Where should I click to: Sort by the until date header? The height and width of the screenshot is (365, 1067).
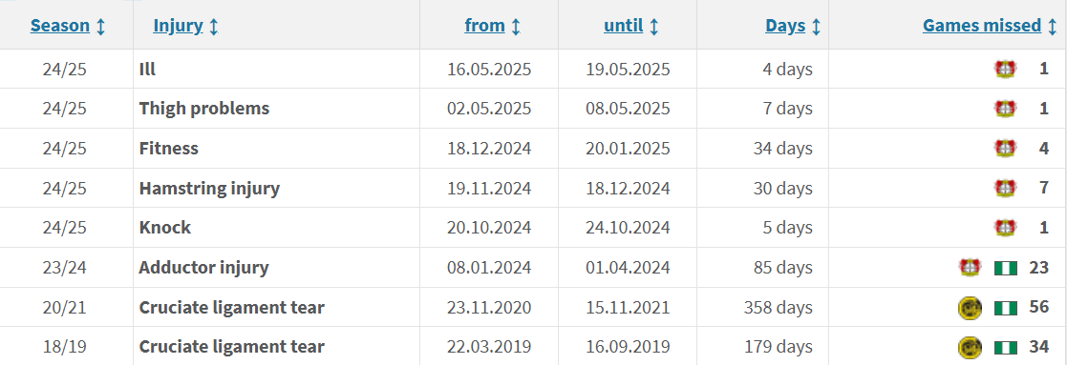click(624, 26)
